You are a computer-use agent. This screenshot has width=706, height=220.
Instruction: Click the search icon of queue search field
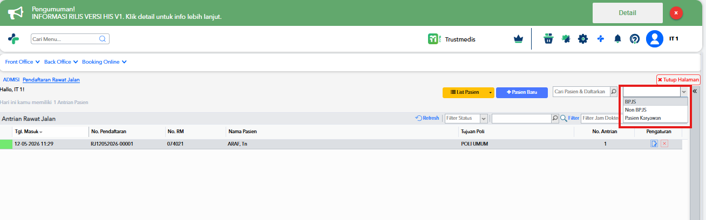pos(555,118)
